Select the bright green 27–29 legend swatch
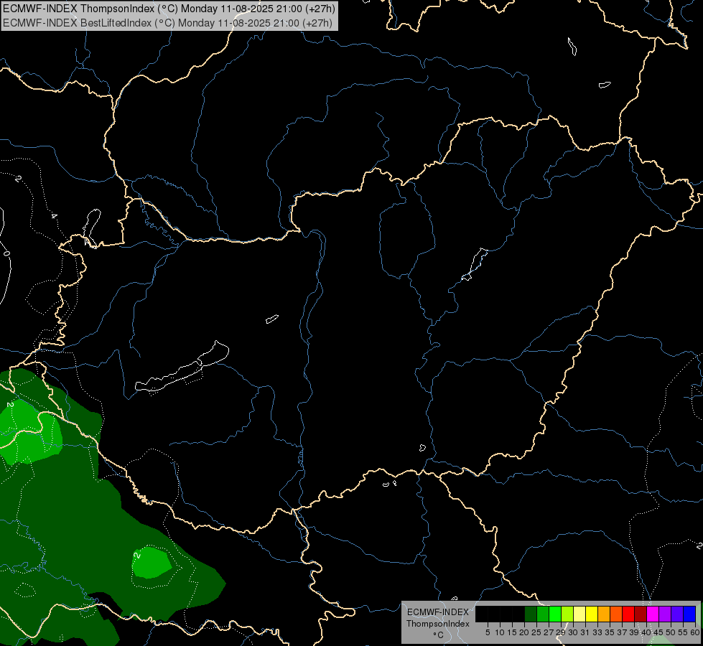The image size is (703, 646). 555,614
